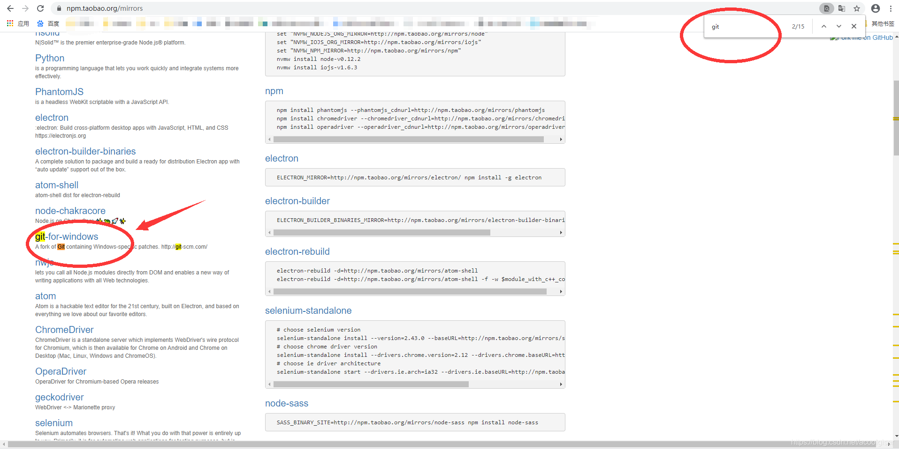Open the node-chakracore mirror link
This screenshot has height=451, width=899.
tap(70, 211)
